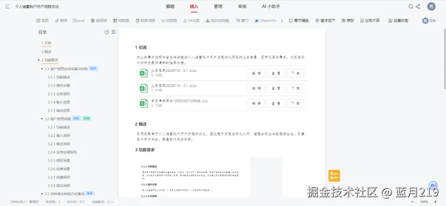The width and height of the screenshot is (446, 206).
Task: Click the green 引用 tag next to 3.2
Action: (86, 119)
